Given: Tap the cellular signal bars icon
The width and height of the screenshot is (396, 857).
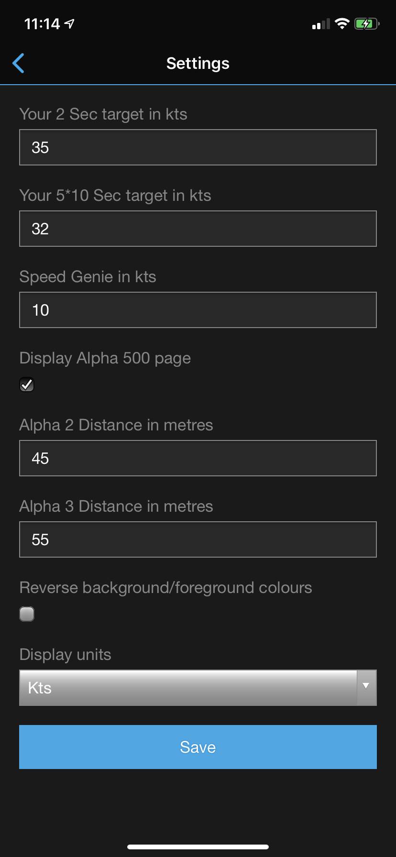Looking at the screenshot, I should pyautogui.click(x=321, y=24).
